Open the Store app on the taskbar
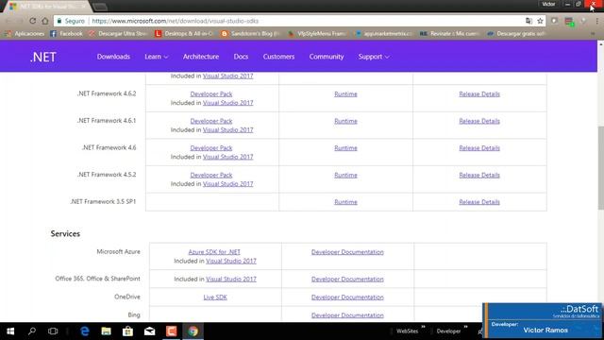Viewport: 604px width, 340px height. (x=128, y=331)
